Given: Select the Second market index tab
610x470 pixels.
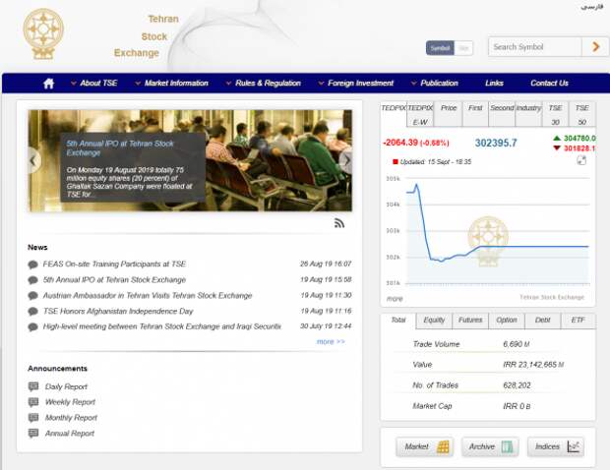Looking at the screenshot, I should click(x=502, y=114).
